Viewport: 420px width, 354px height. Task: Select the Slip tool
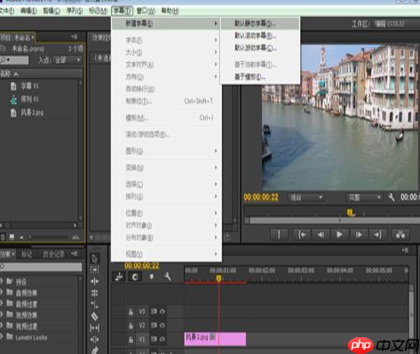[95, 327]
